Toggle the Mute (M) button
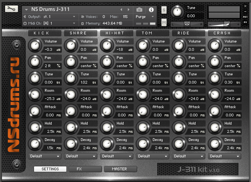The image size is (251, 182). (164, 23)
